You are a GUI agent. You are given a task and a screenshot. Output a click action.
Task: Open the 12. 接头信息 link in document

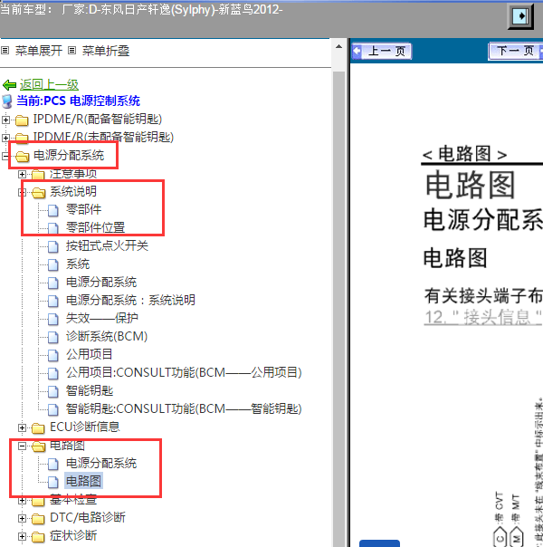(x=483, y=318)
